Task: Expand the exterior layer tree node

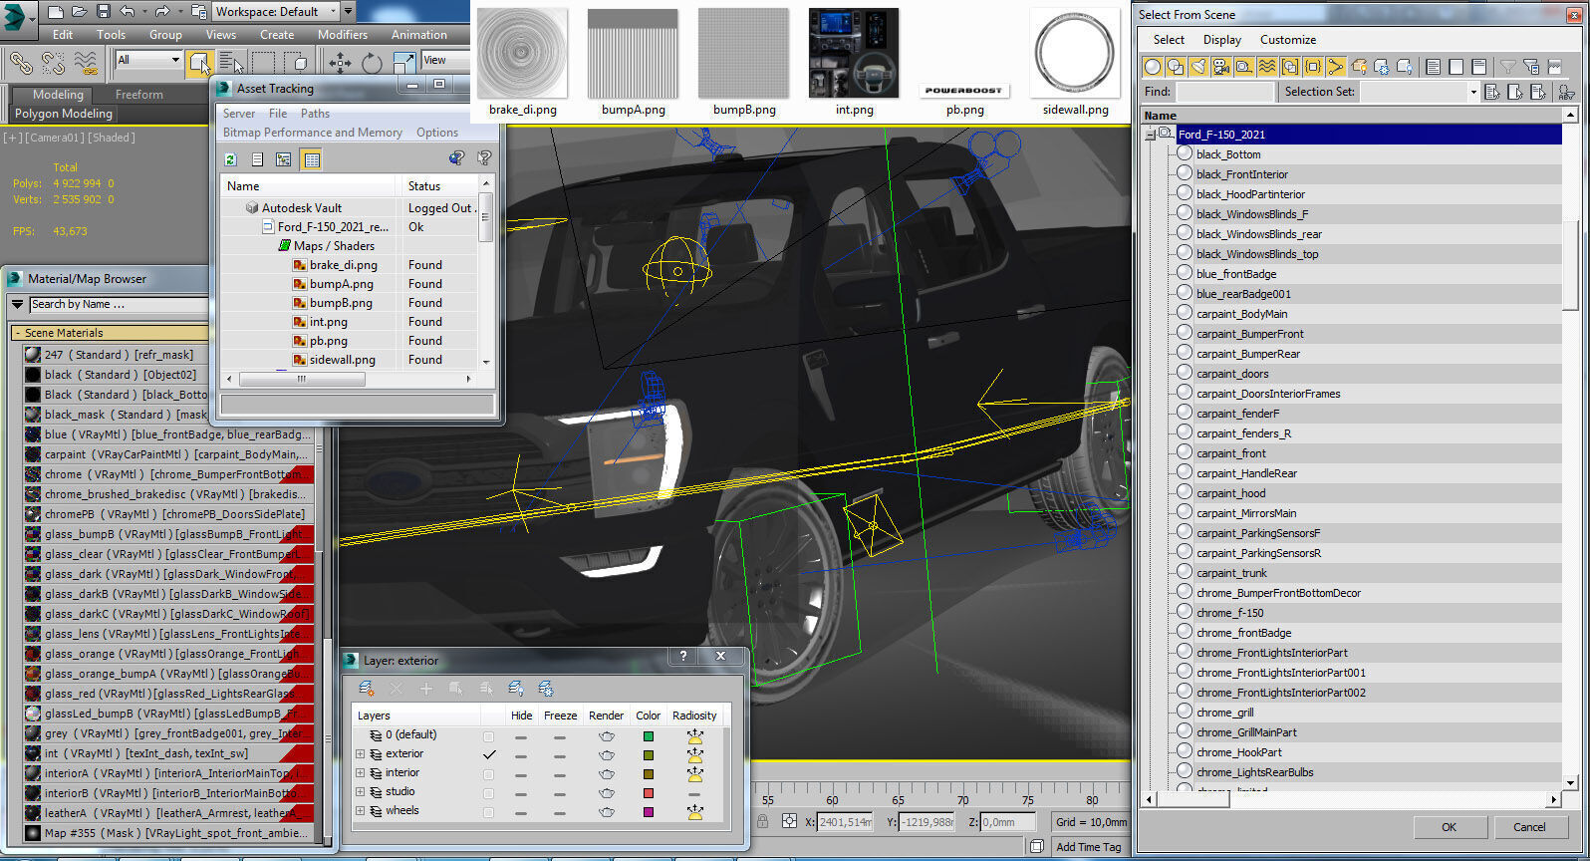Action: pyautogui.click(x=361, y=754)
